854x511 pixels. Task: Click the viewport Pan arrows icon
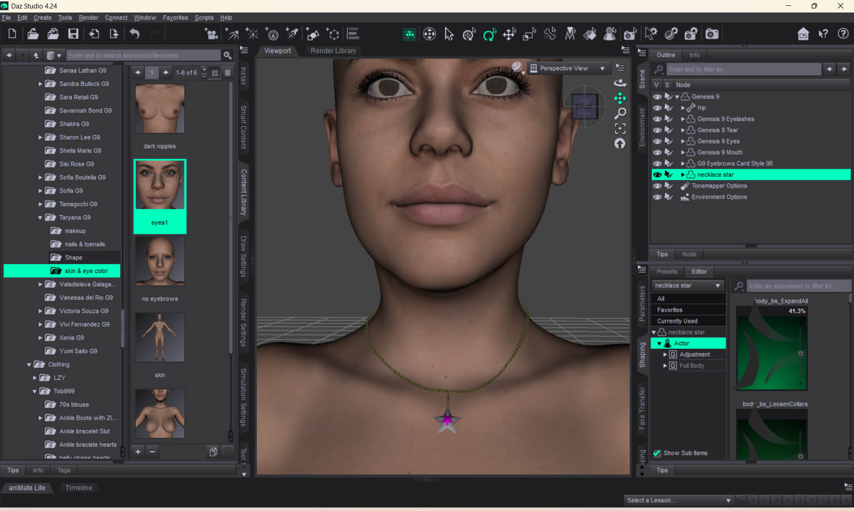click(620, 98)
